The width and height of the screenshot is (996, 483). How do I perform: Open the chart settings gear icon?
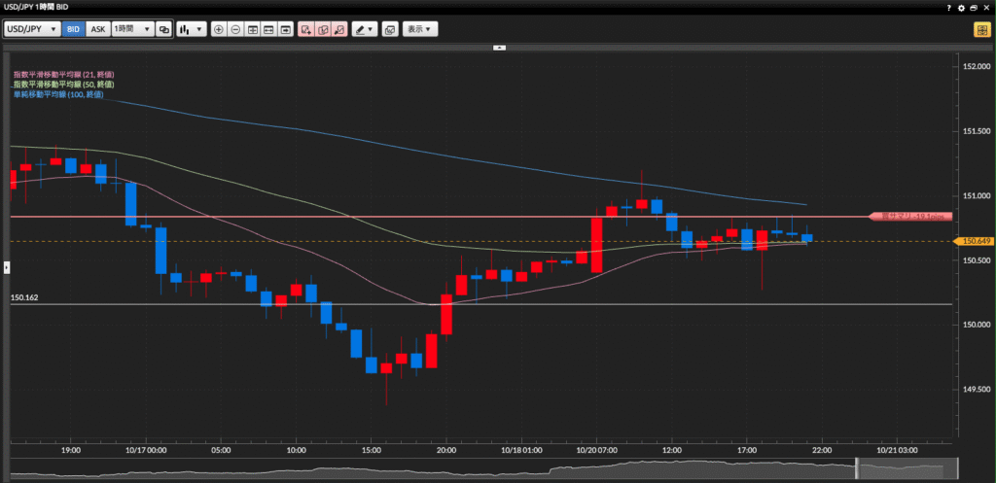click(958, 8)
